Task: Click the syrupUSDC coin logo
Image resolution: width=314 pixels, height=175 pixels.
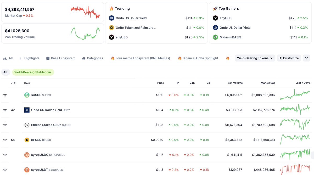Action: tap(27, 155)
